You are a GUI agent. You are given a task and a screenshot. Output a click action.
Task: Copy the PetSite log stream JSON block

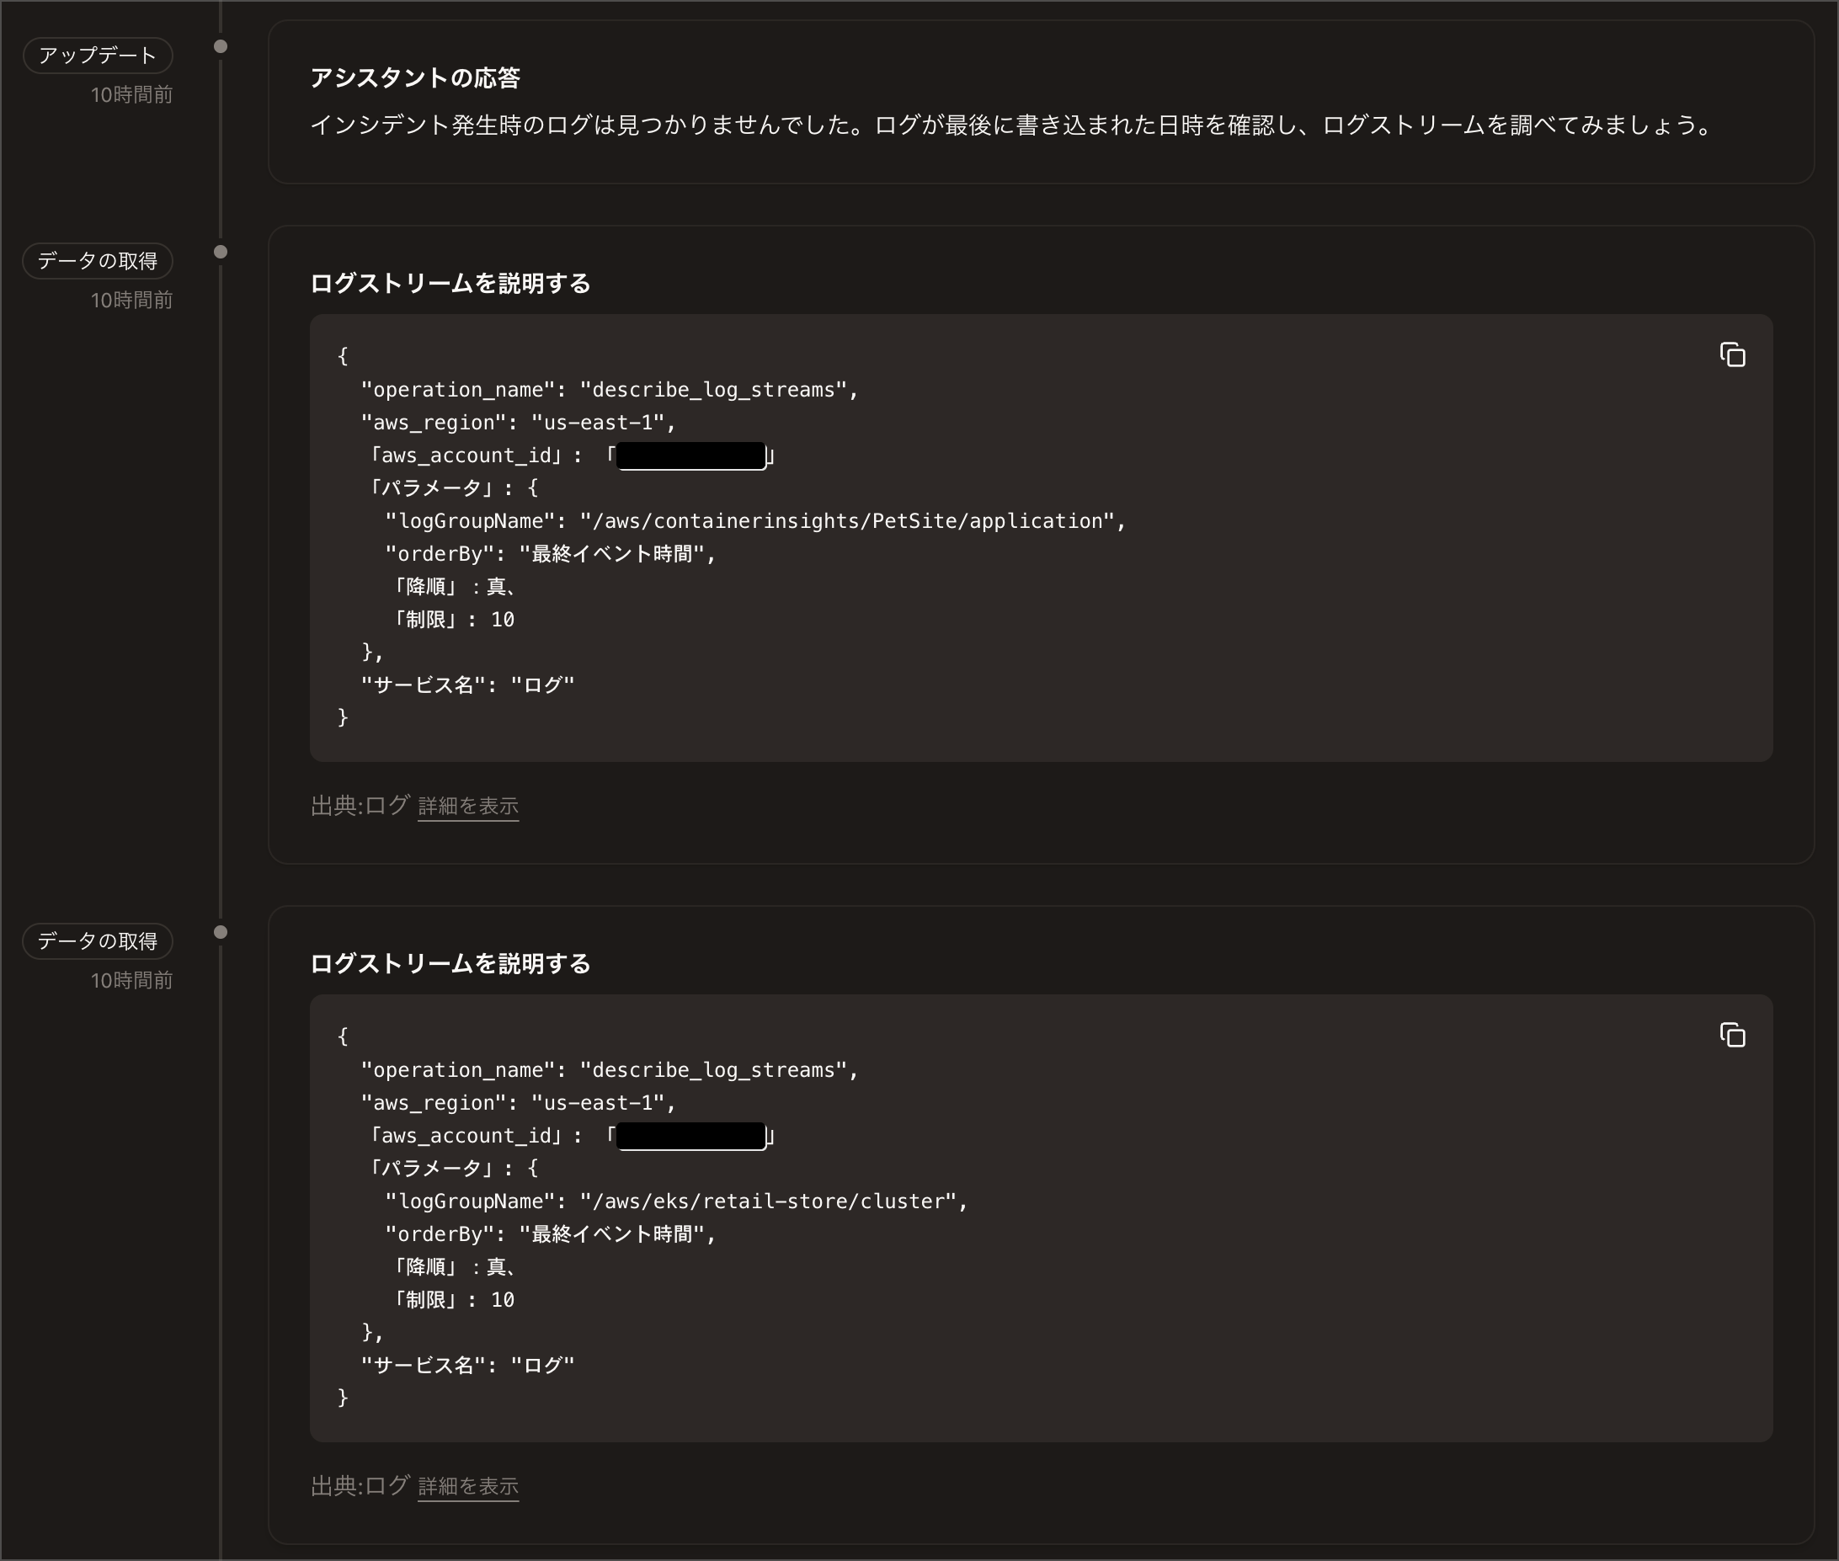tap(1732, 354)
